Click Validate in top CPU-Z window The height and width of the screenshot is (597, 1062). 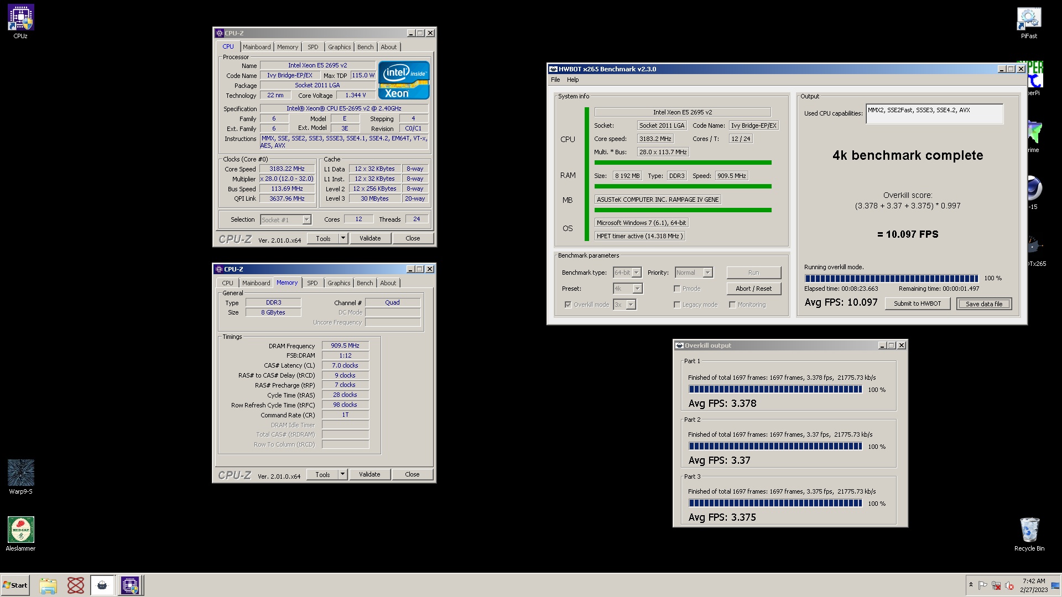tap(370, 238)
